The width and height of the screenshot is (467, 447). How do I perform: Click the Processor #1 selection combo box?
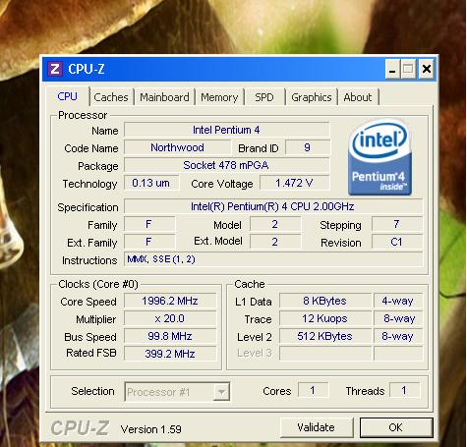[177, 392]
